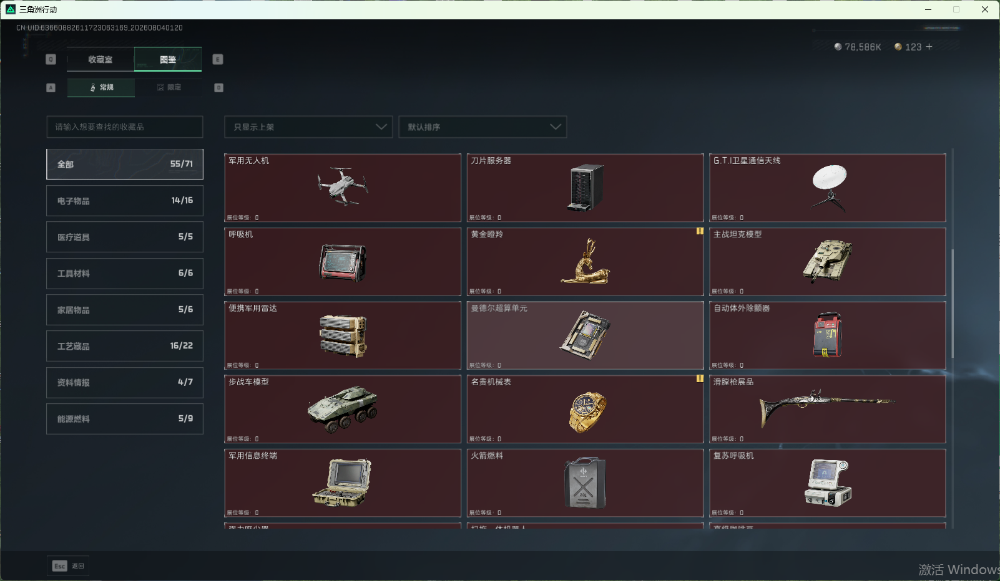1000x581 pixels.
Task: Filter by 电子物品 category
Action: [x=125, y=201]
